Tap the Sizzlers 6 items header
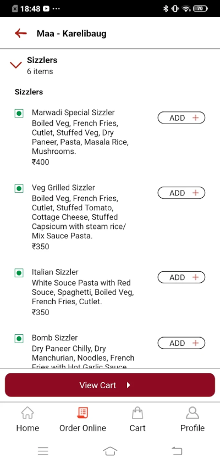This screenshot has width=220, height=464. coord(42,65)
